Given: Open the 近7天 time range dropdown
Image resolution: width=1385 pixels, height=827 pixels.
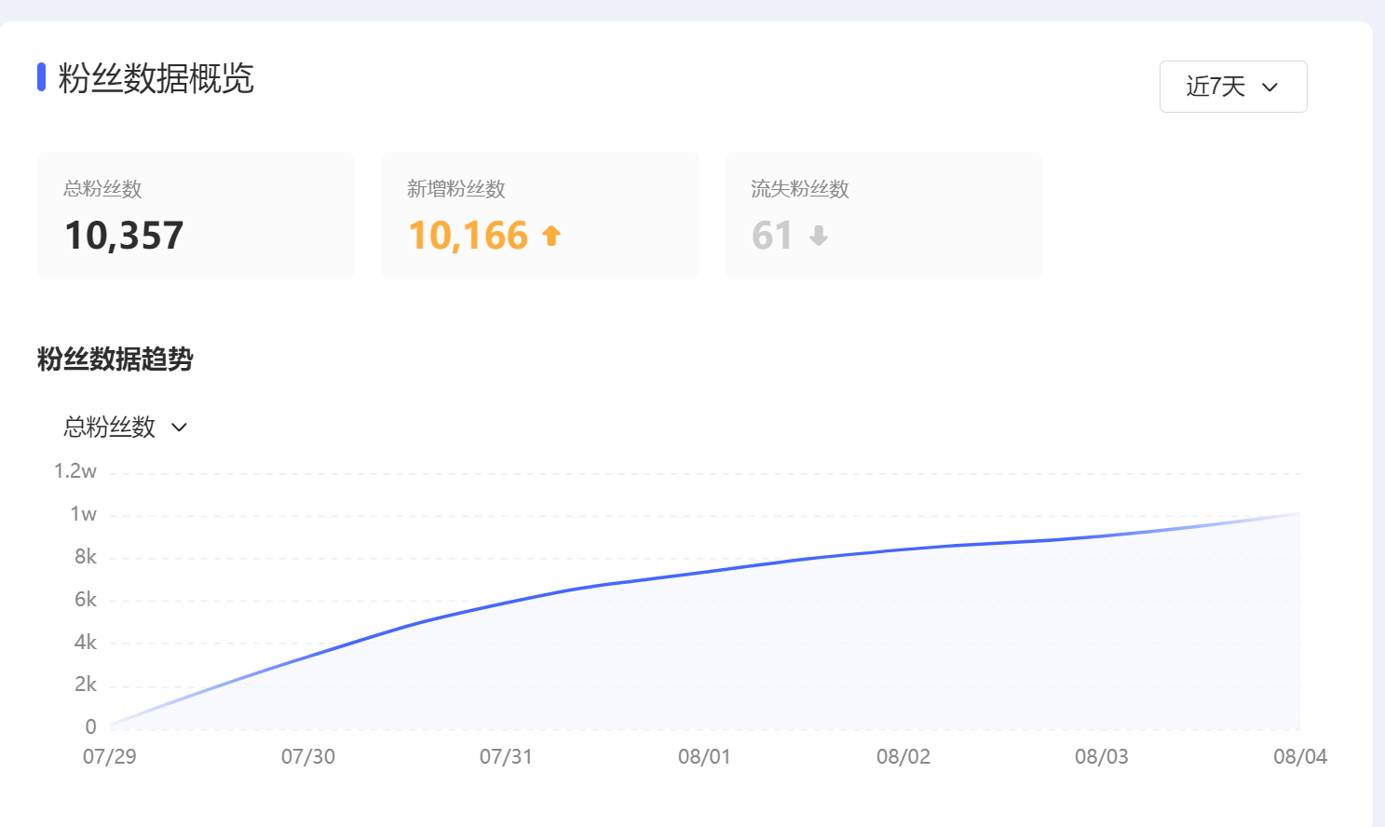Looking at the screenshot, I should 1232,87.
